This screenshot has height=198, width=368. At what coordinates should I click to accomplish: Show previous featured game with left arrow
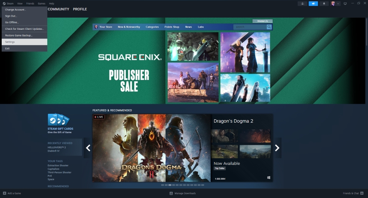click(88, 148)
